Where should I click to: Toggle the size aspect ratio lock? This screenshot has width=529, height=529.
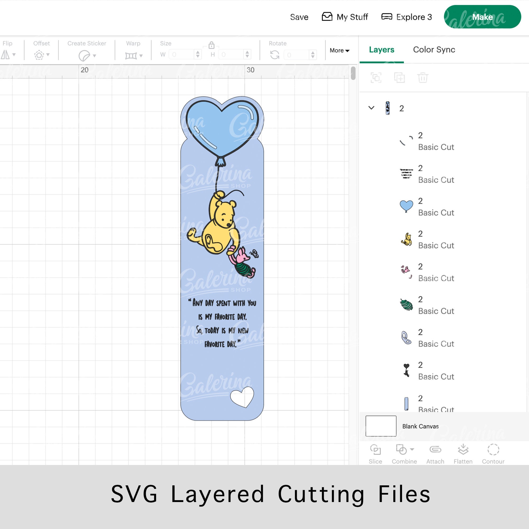tap(211, 45)
